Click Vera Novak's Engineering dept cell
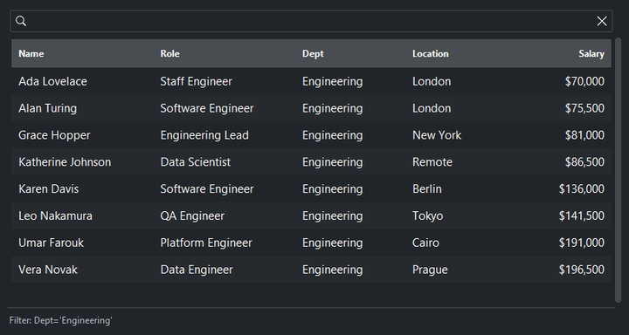Screen dimensions: 629x335 [333, 270]
